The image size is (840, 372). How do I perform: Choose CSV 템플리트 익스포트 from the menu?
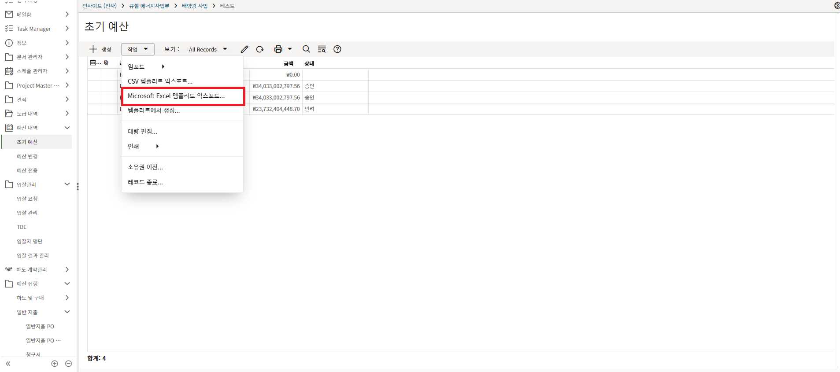click(160, 81)
